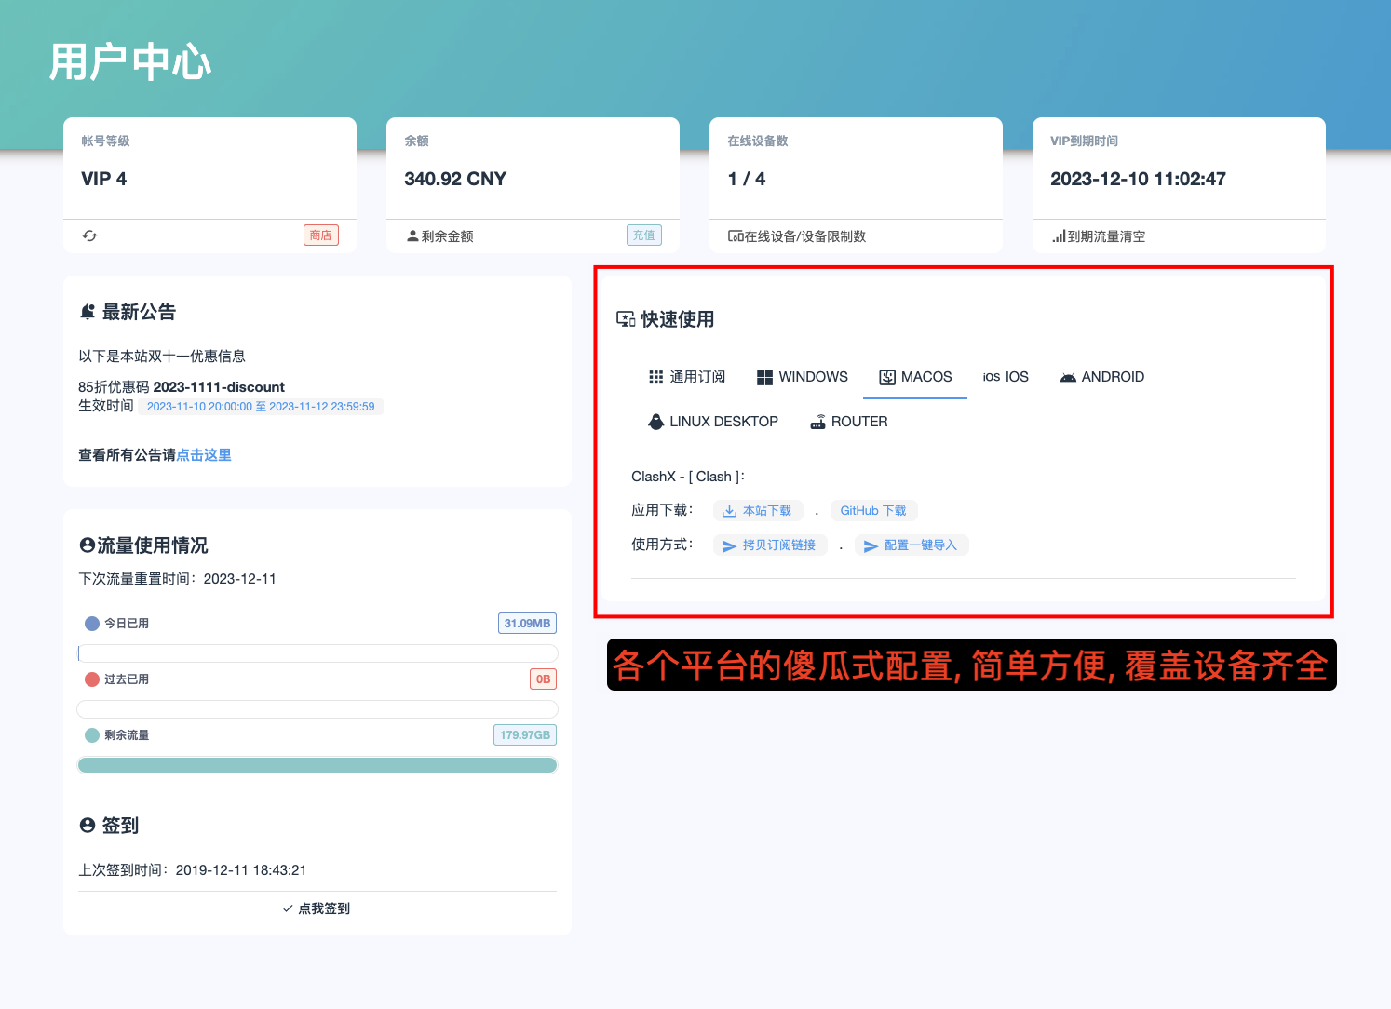Open all announcements via 点击这里
This screenshot has width=1391, height=1009.
[x=204, y=455]
